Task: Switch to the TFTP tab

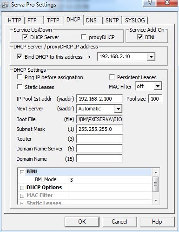Action: point(53,20)
